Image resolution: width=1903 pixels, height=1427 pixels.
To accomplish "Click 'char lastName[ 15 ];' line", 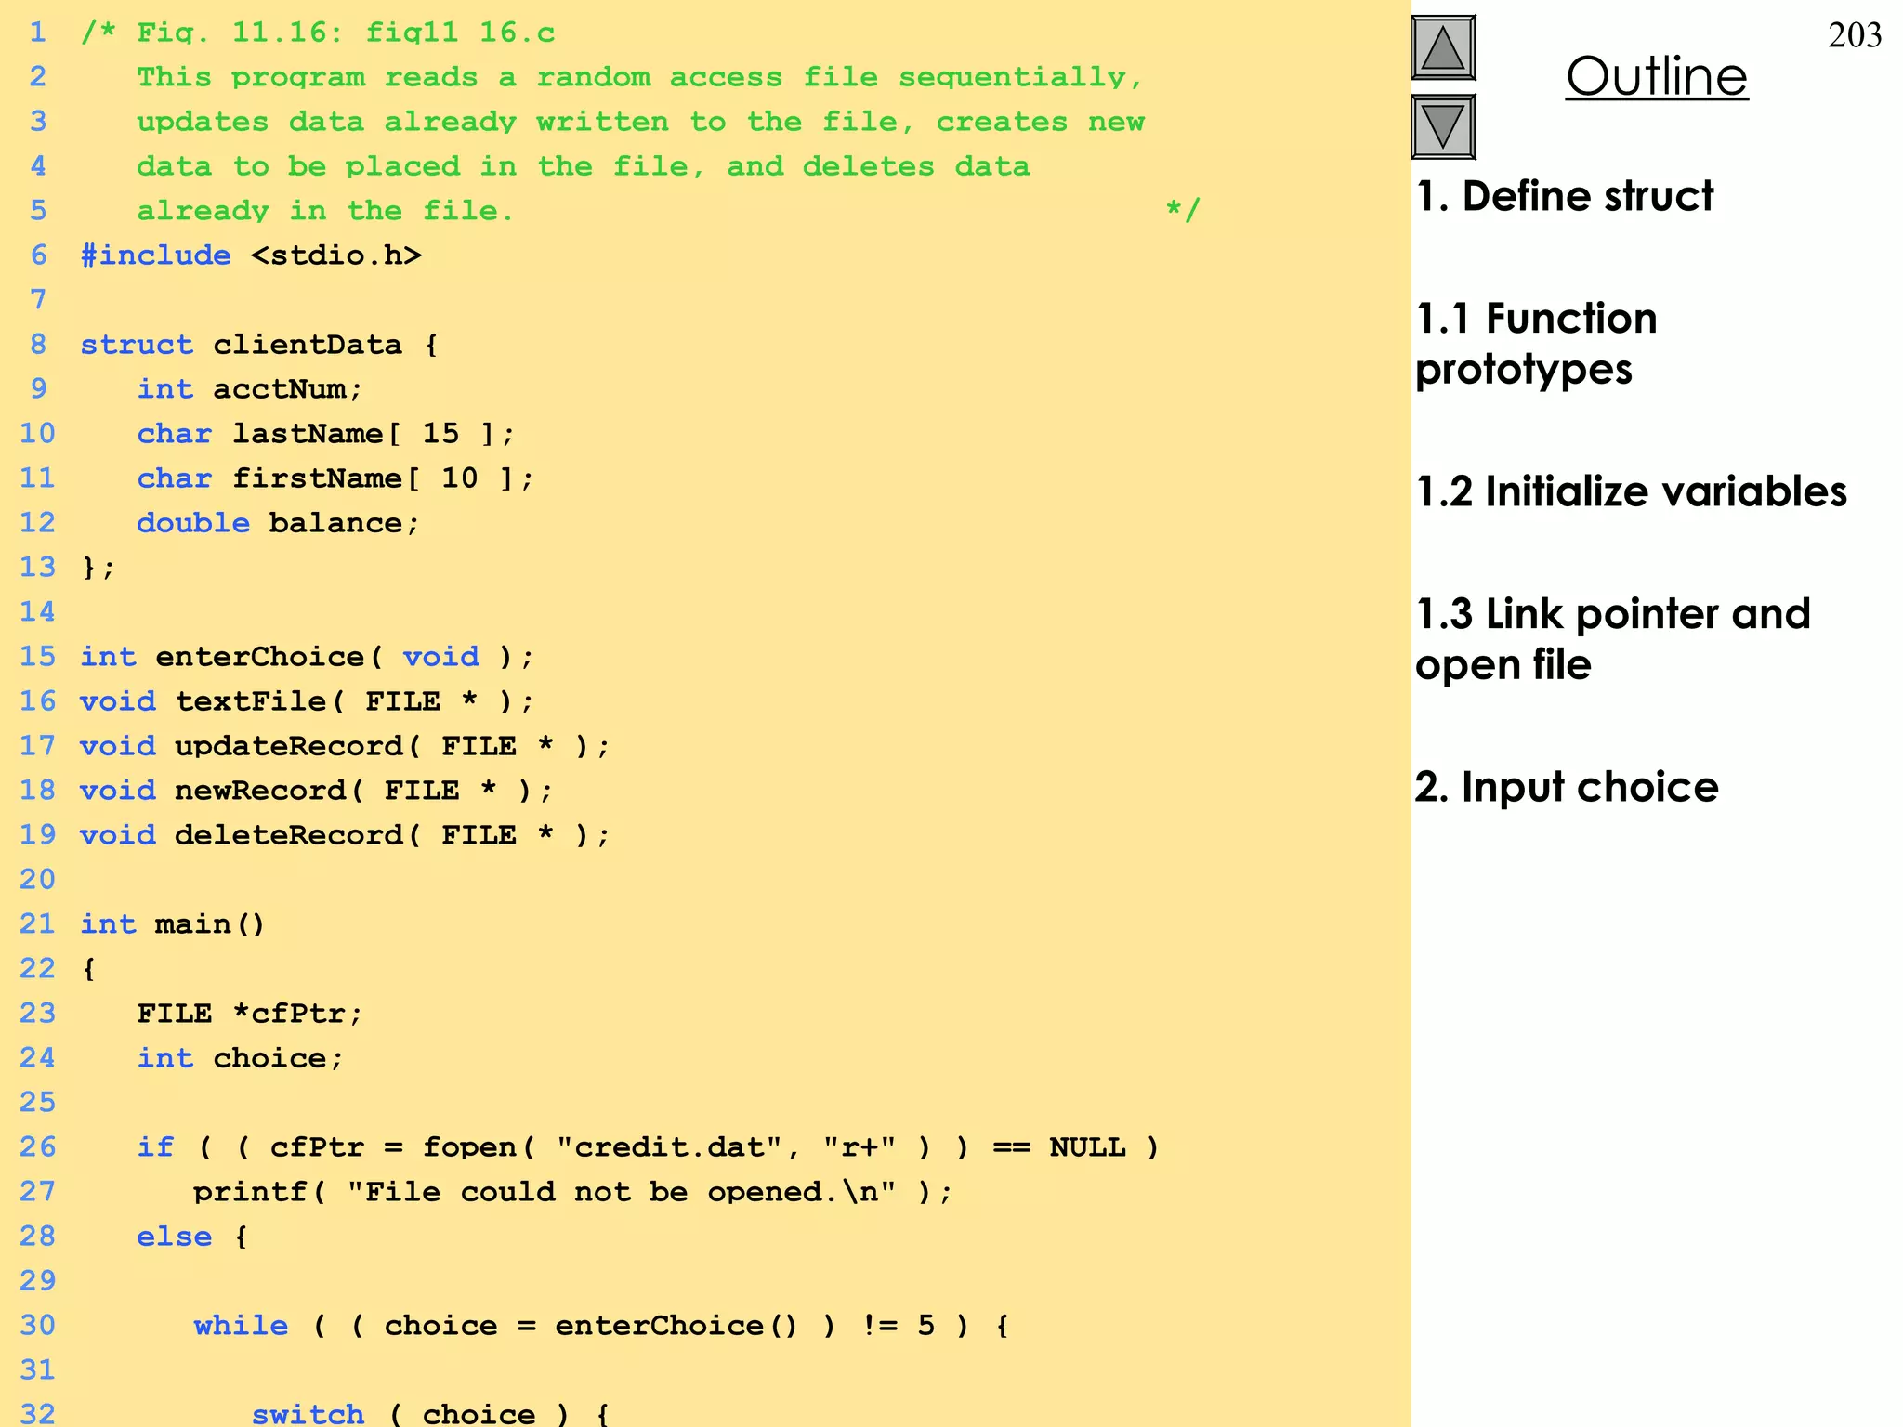I will coord(326,434).
